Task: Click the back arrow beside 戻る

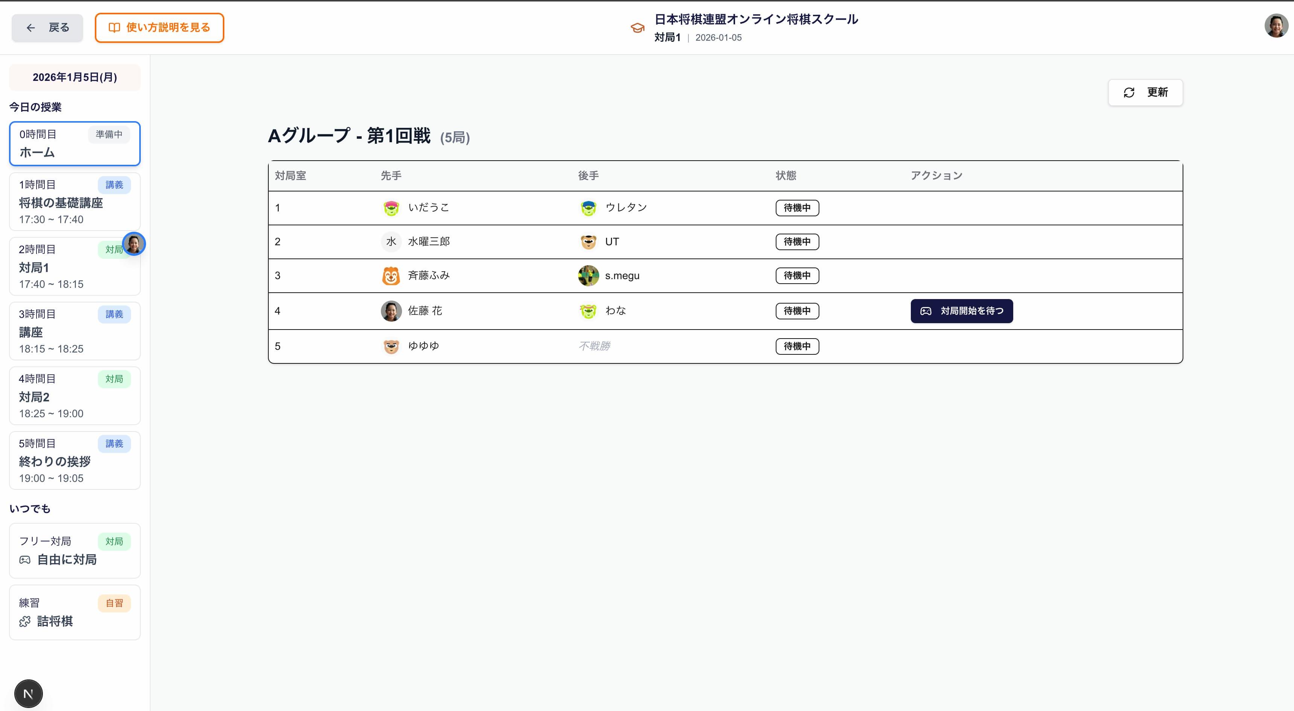Action: click(x=31, y=27)
